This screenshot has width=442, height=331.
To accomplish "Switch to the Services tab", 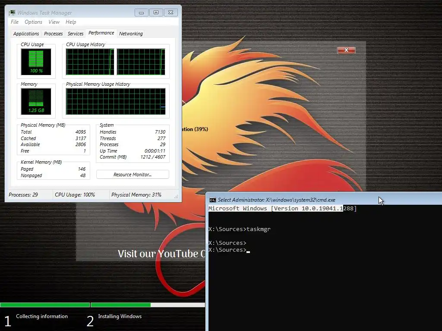I will (76, 34).
